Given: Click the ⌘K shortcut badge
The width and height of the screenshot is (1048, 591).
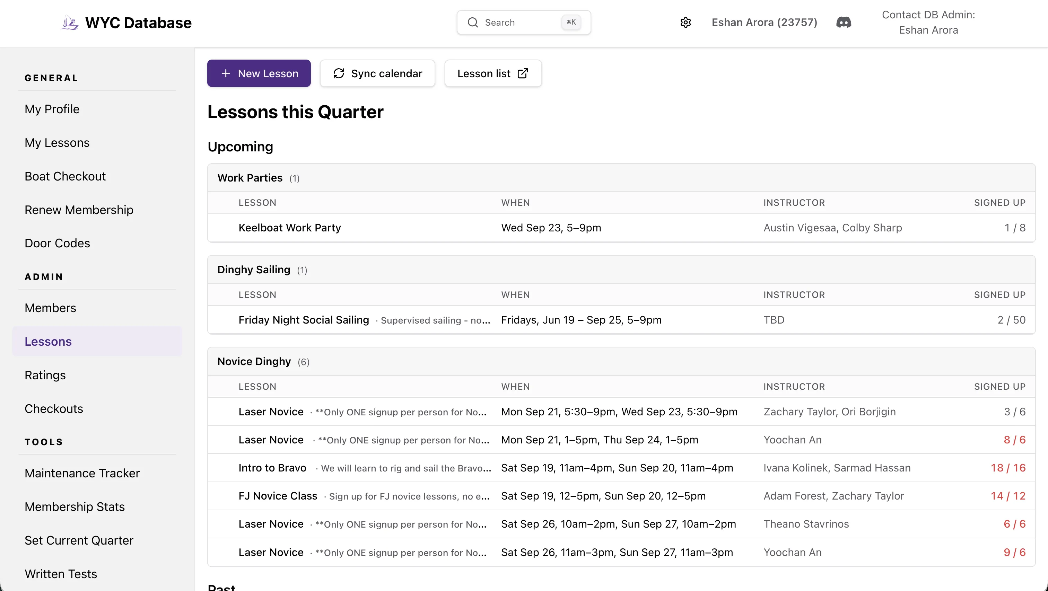Looking at the screenshot, I should [571, 23].
